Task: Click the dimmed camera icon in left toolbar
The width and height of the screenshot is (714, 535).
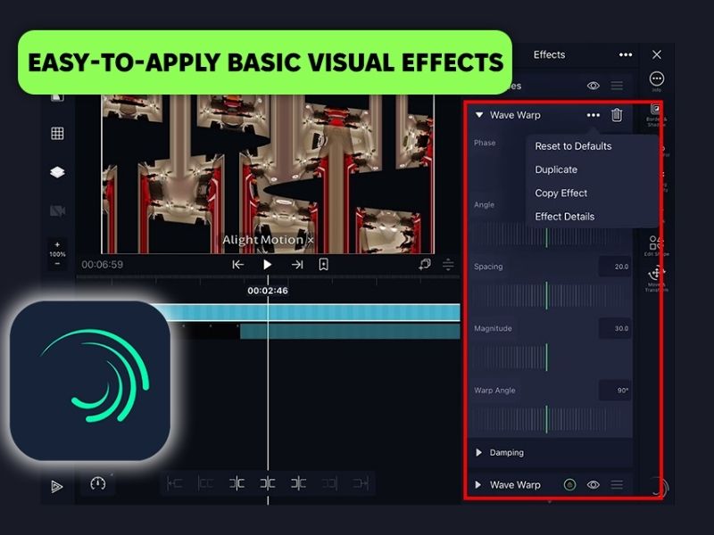Action: (57, 211)
